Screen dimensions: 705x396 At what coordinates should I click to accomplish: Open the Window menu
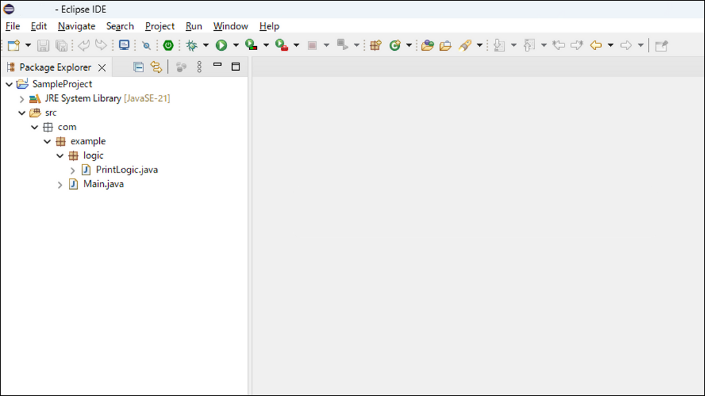point(231,26)
